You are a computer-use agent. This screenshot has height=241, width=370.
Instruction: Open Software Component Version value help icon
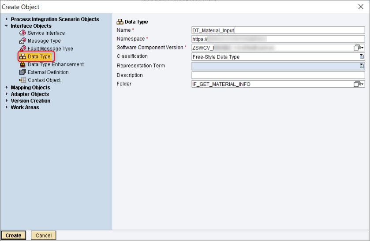(357, 48)
